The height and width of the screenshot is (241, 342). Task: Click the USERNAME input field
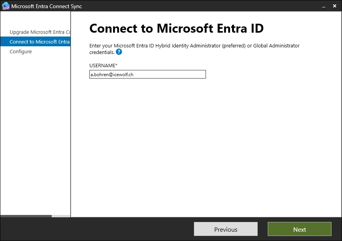(147, 74)
